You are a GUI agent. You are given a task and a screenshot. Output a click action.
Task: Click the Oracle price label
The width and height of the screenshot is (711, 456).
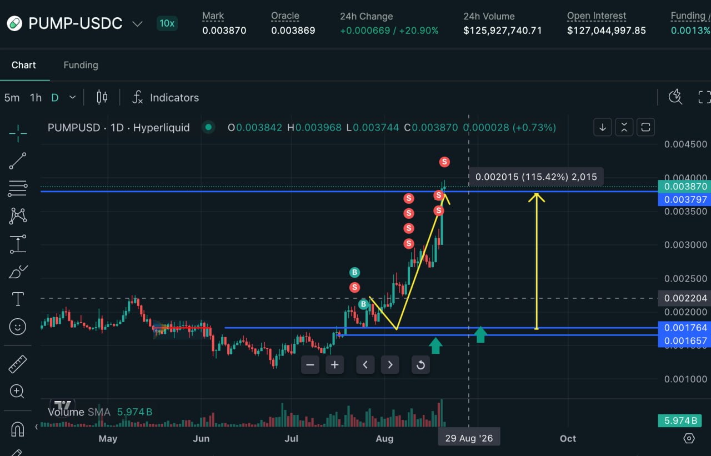tap(285, 16)
